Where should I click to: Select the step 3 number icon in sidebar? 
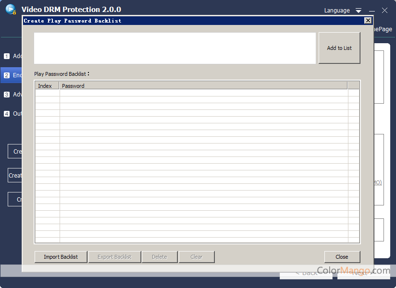pyautogui.click(x=7, y=95)
